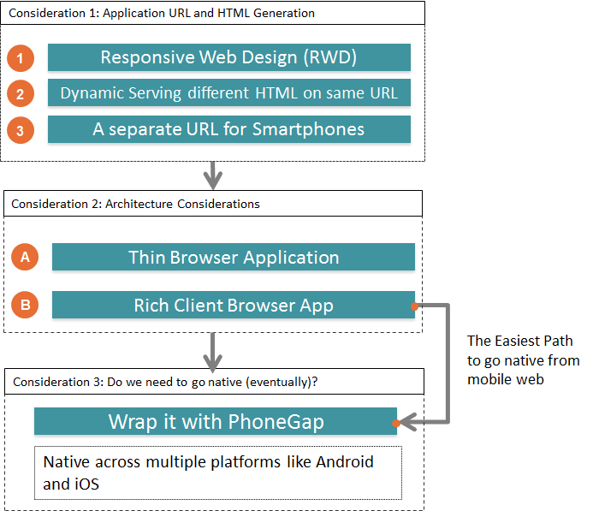Click the orange circle labeled A
593x511 pixels.
click(25, 257)
